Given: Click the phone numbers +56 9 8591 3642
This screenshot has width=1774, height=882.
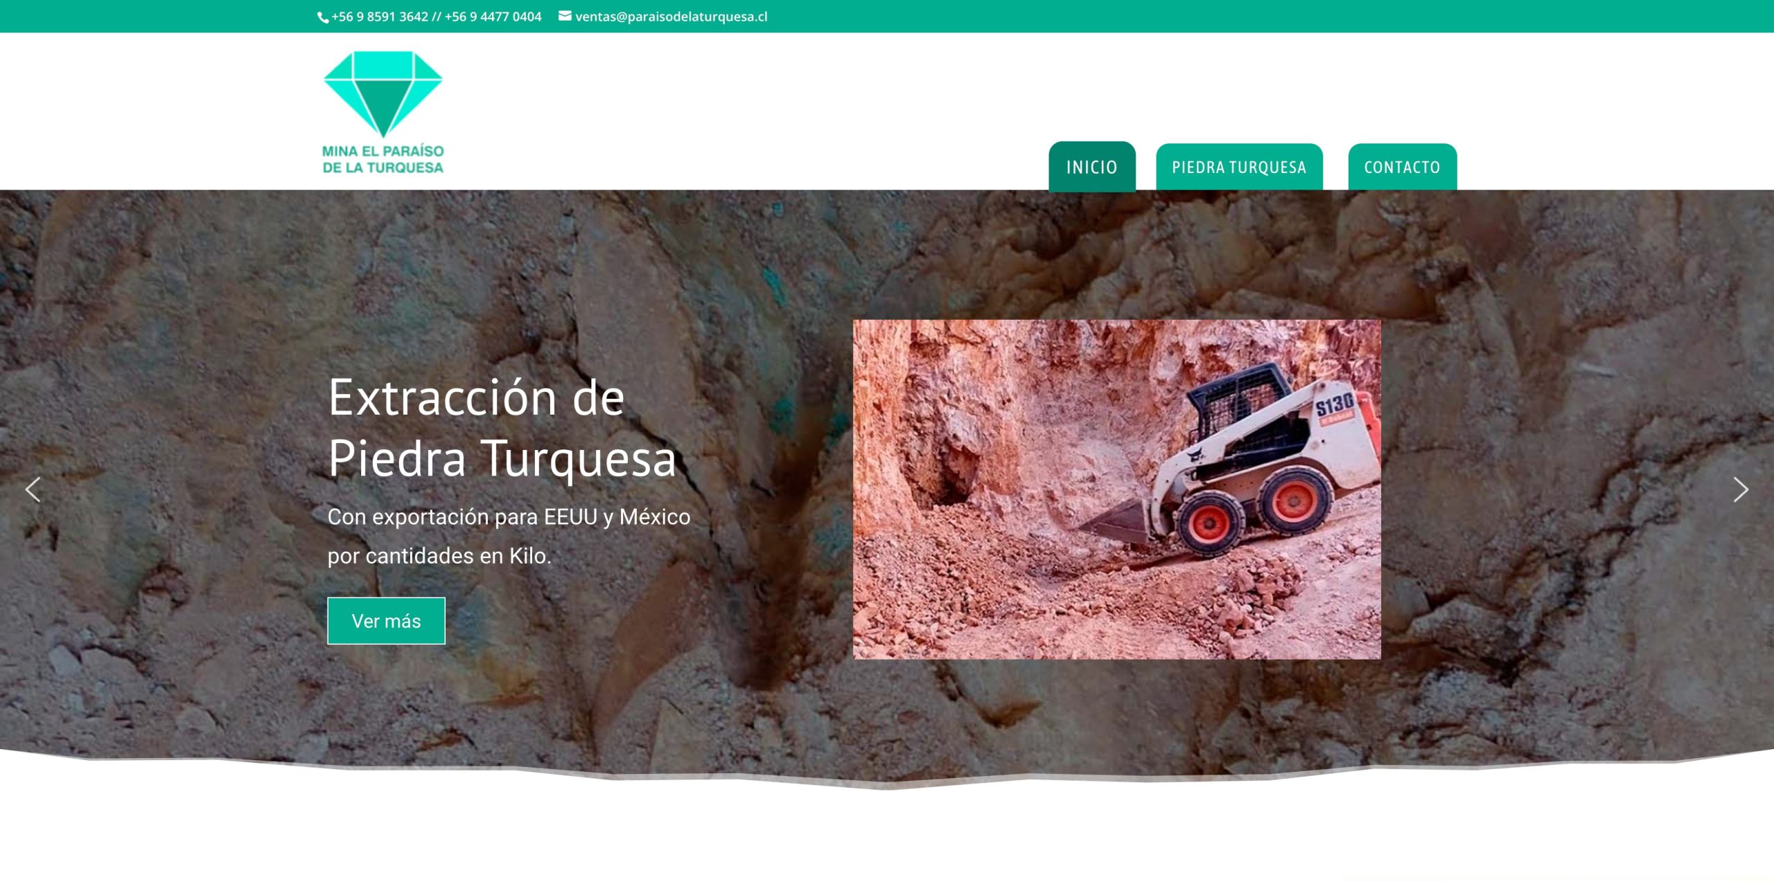Looking at the screenshot, I should click(x=380, y=17).
